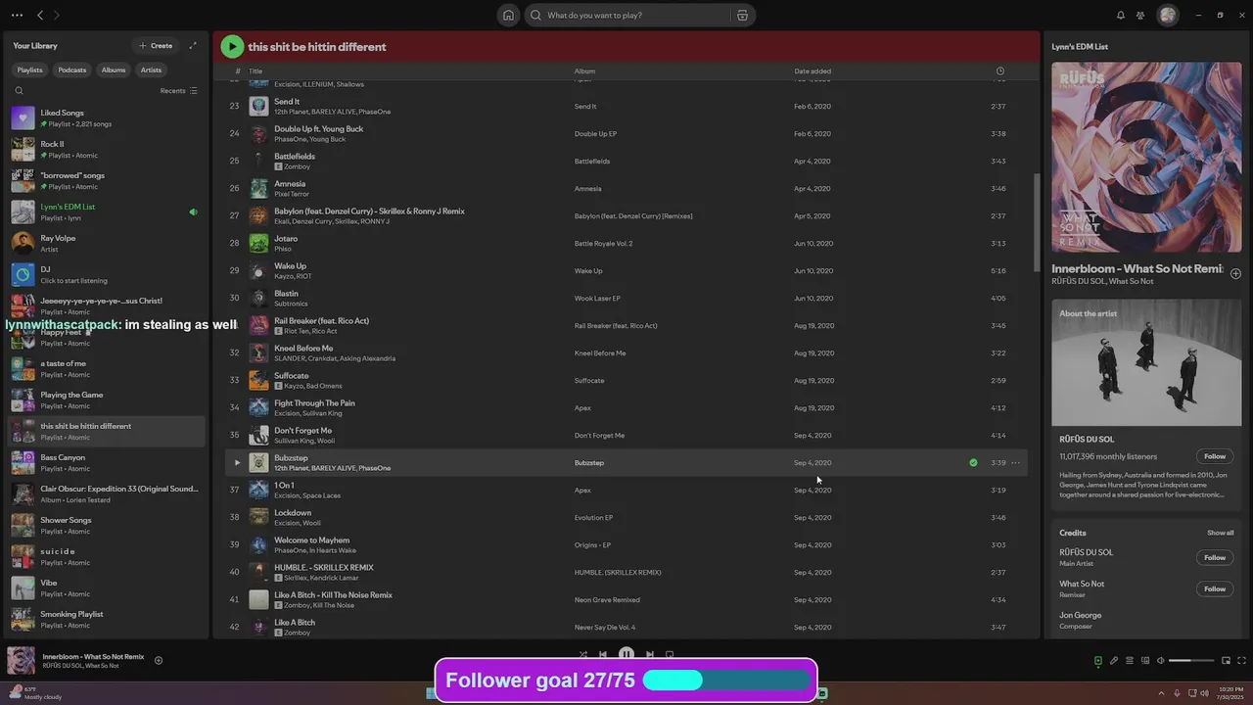Open the play queue
1253x705 pixels.
pos(1129,660)
